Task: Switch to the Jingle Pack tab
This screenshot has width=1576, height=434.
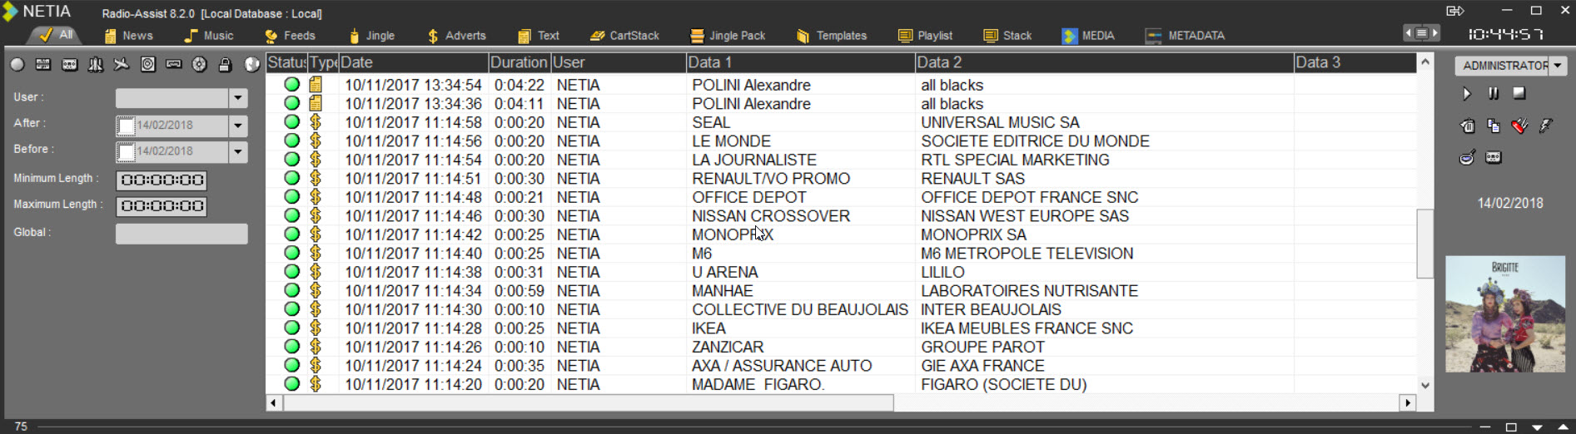Action: [728, 36]
